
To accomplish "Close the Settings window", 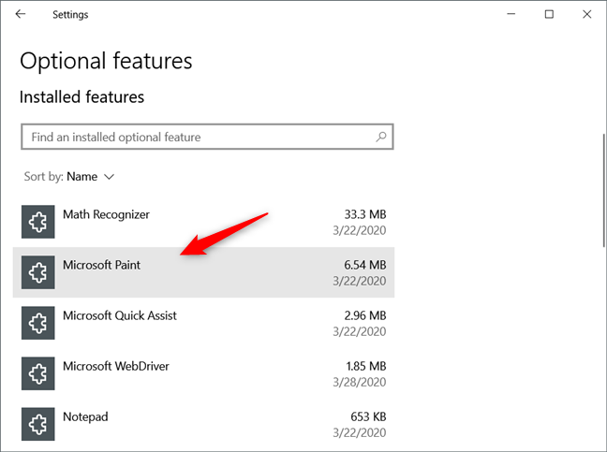I will 587,14.
